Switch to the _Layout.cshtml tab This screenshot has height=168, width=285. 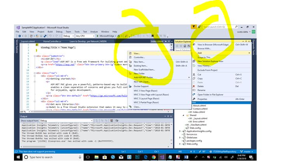click(x=28, y=42)
